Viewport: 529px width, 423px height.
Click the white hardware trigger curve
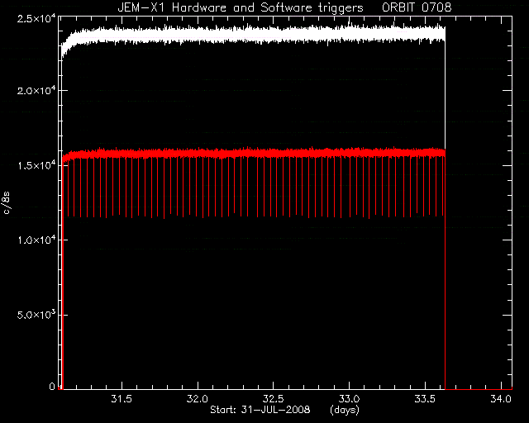253,36
